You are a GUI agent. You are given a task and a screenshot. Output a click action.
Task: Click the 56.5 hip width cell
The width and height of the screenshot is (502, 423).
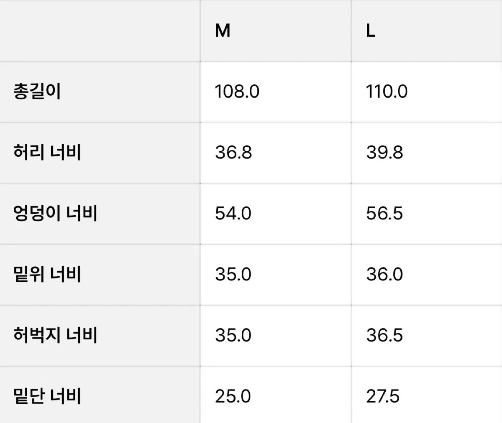384,213
